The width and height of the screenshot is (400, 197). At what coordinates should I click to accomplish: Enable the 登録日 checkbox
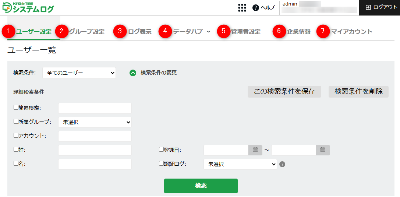tap(161, 149)
